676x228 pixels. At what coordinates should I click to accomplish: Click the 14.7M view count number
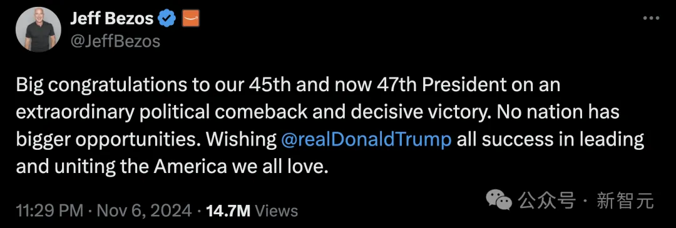228,211
